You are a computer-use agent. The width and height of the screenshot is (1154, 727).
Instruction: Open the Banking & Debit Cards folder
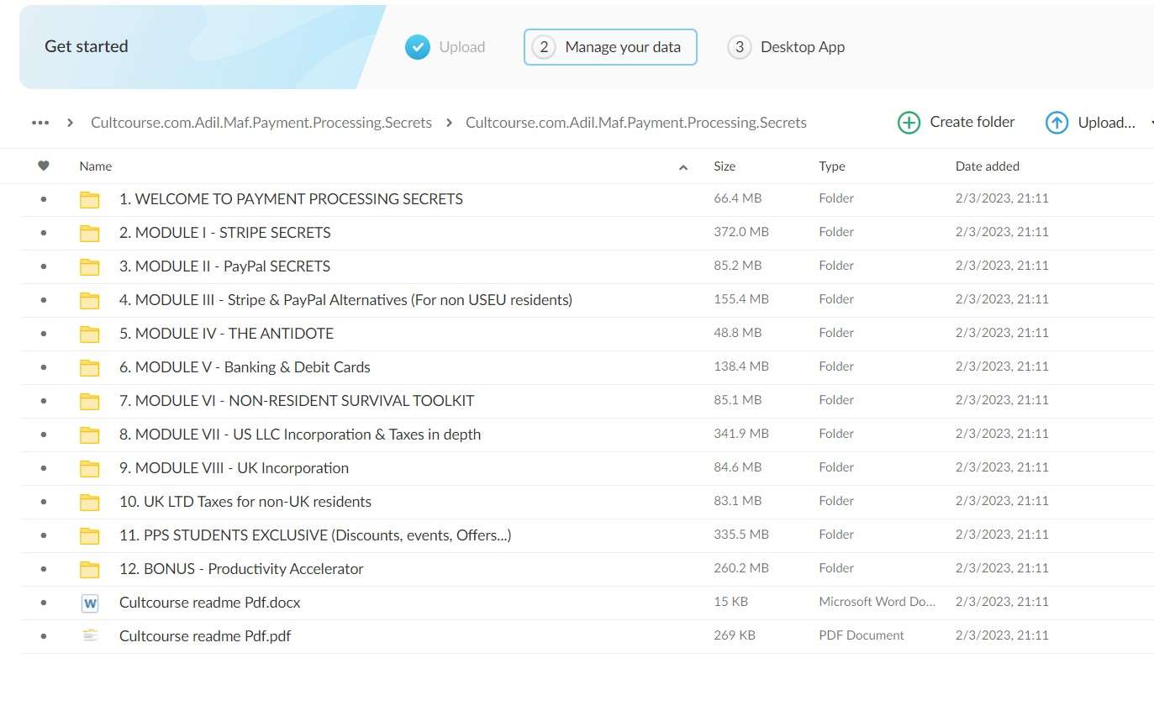244,367
